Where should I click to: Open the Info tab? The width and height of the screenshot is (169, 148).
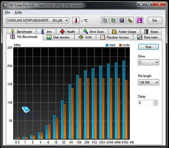click(x=46, y=32)
